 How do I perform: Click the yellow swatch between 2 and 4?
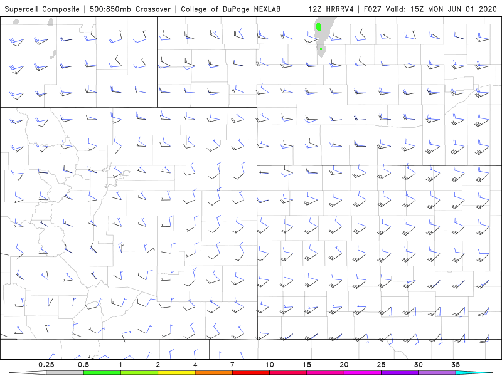click(176, 373)
